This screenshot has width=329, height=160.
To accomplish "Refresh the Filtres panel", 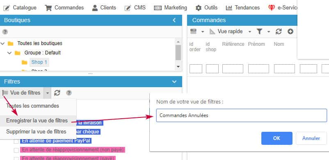I will 57,93.
